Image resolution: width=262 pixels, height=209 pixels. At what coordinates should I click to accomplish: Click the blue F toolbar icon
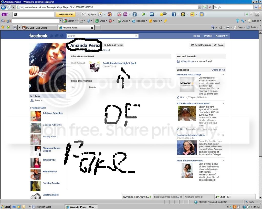pos(134,14)
